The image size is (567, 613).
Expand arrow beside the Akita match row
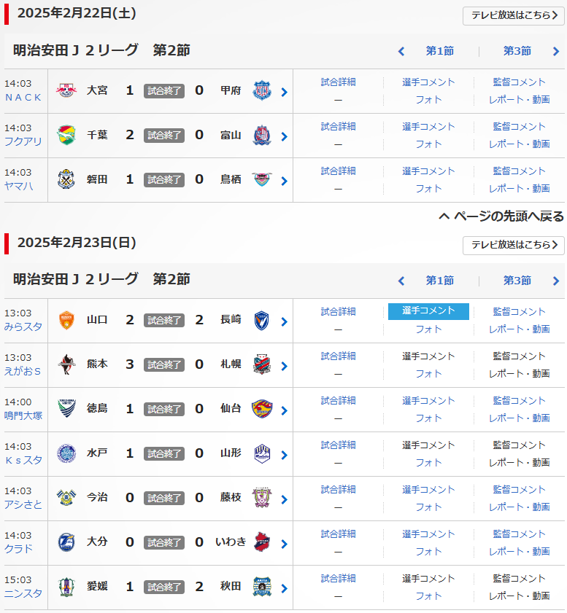point(284,588)
